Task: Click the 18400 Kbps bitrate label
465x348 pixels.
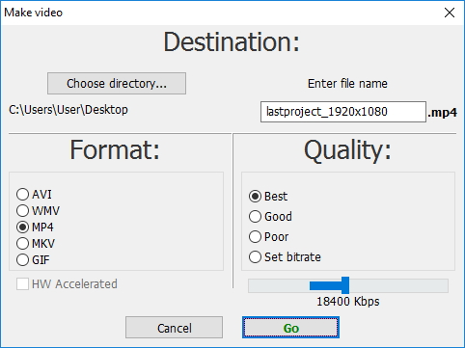Action: point(348,302)
